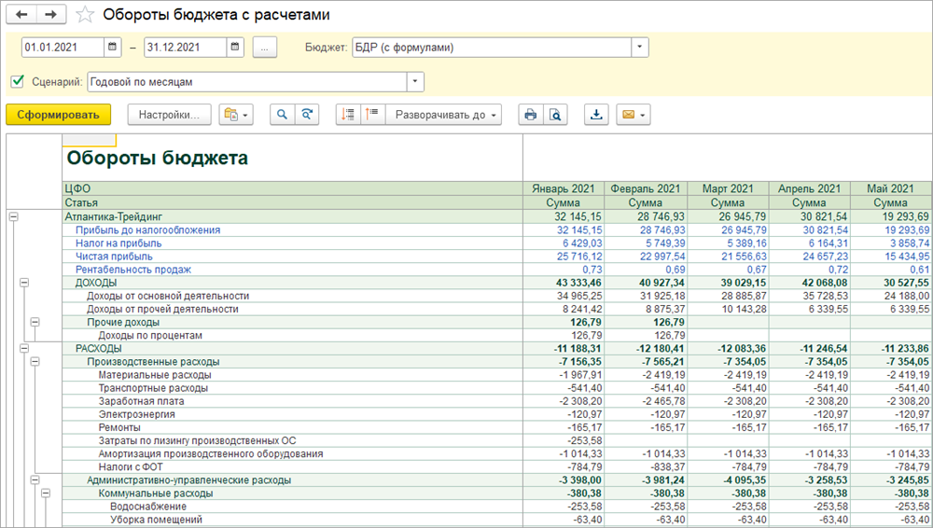Image resolution: width=933 pixels, height=528 pixels.
Task: Open the Бюджет dropdown list
Action: (x=639, y=48)
